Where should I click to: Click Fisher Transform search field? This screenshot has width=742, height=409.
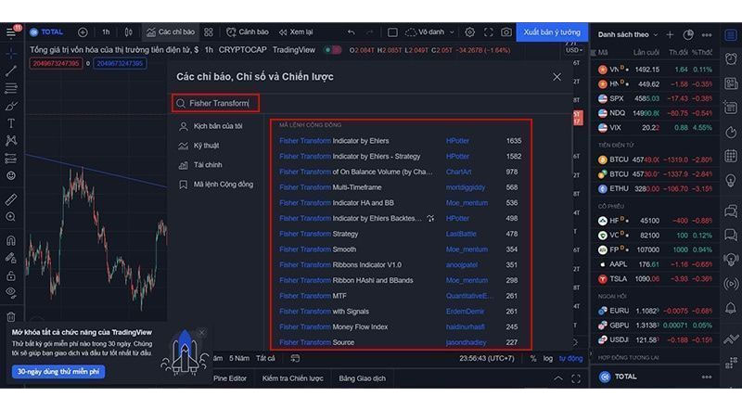pos(216,103)
